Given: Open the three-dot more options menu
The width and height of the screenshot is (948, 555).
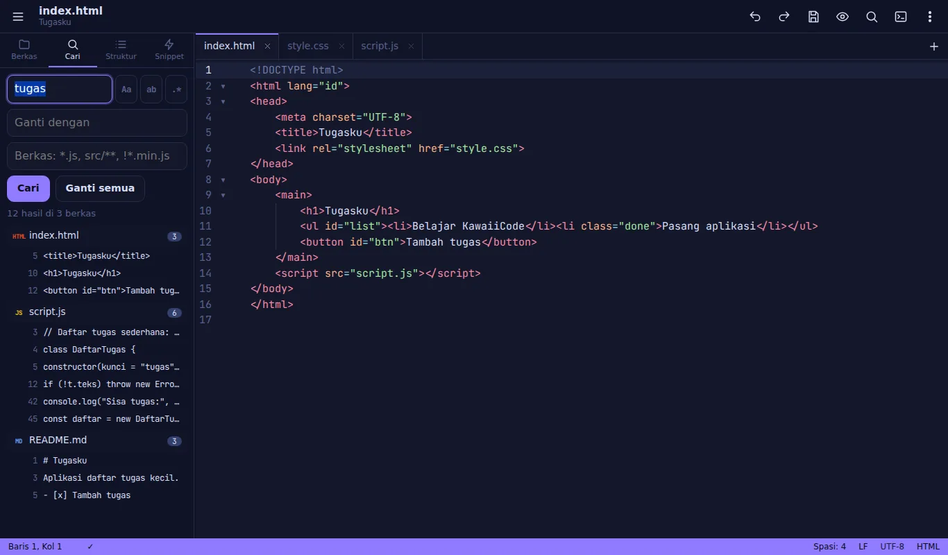Looking at the screenshot, I should coord(930,17).
